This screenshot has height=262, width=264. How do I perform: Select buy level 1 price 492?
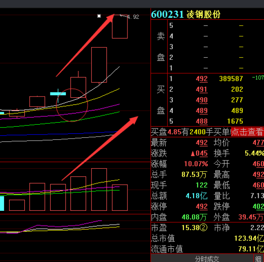tap(202, 79)
